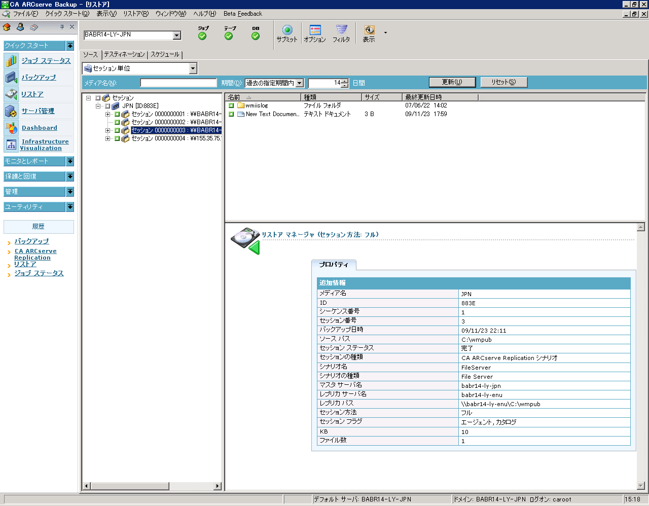Open the server name BABR14-LY-JPN dropdown
Screen dimensions: 649x506
pyautogui.click(x=177, y=35)
